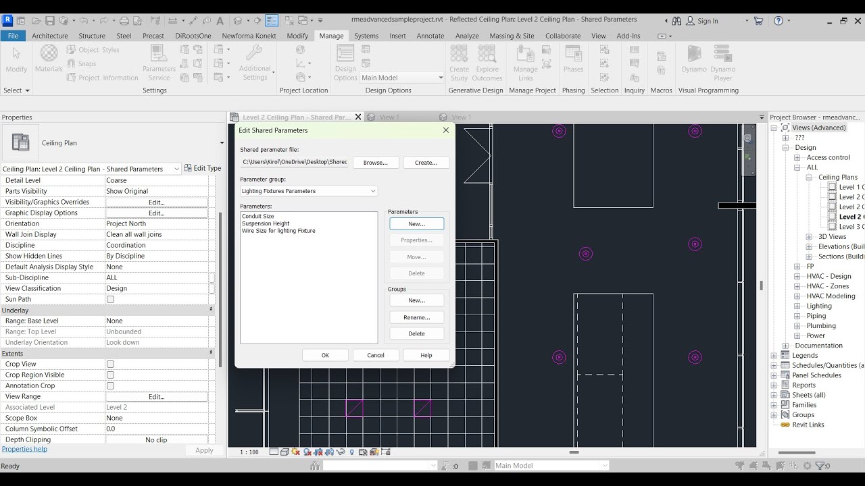Select Revit Links in Project Browser
This screenshot has width=865, height=486.
pyautogui.click(x=808, y=425)
